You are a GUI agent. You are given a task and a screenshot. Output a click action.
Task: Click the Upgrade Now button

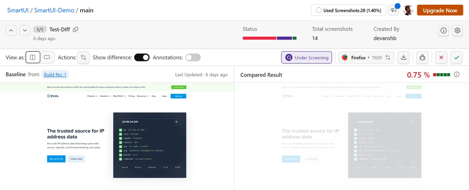440,10
